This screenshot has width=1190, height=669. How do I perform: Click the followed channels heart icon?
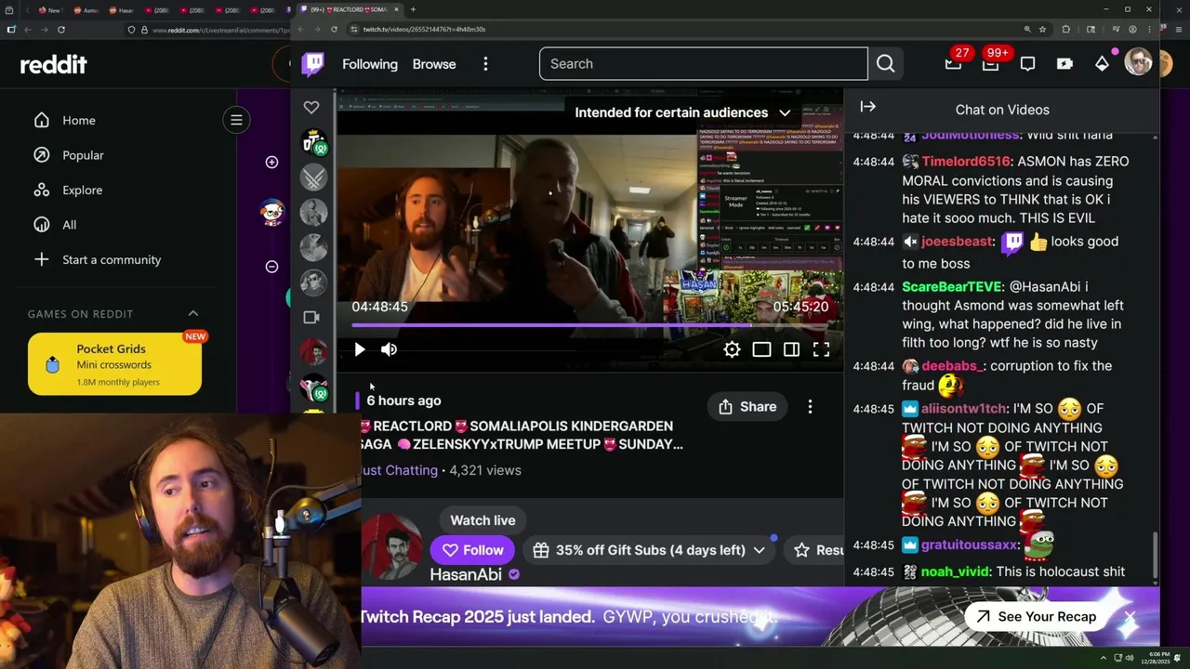(311, 108)
